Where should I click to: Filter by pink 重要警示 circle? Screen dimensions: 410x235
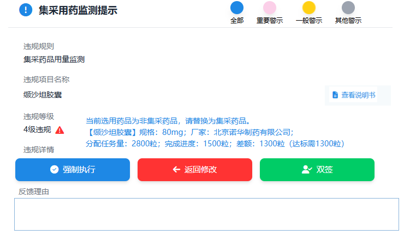point(270,8)
